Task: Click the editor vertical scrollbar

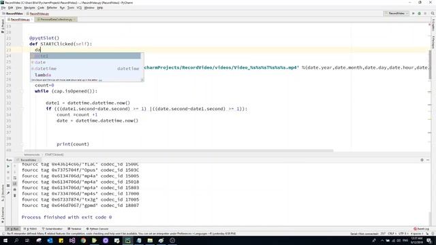Action: (430, 65)
